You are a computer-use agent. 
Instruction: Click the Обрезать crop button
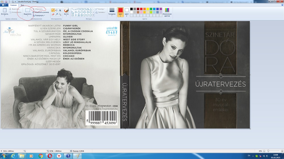point(37,9)
